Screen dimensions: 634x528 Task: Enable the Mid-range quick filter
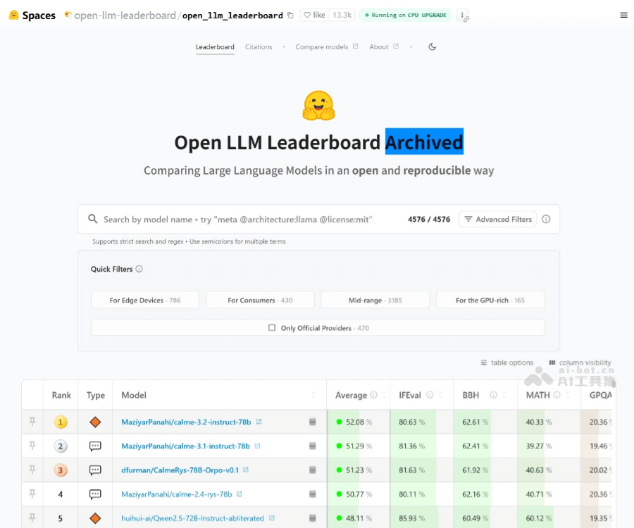(x=375, y=299)
